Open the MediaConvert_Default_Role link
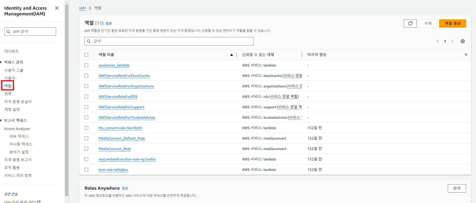476x203 pixels. pos(122,138)
